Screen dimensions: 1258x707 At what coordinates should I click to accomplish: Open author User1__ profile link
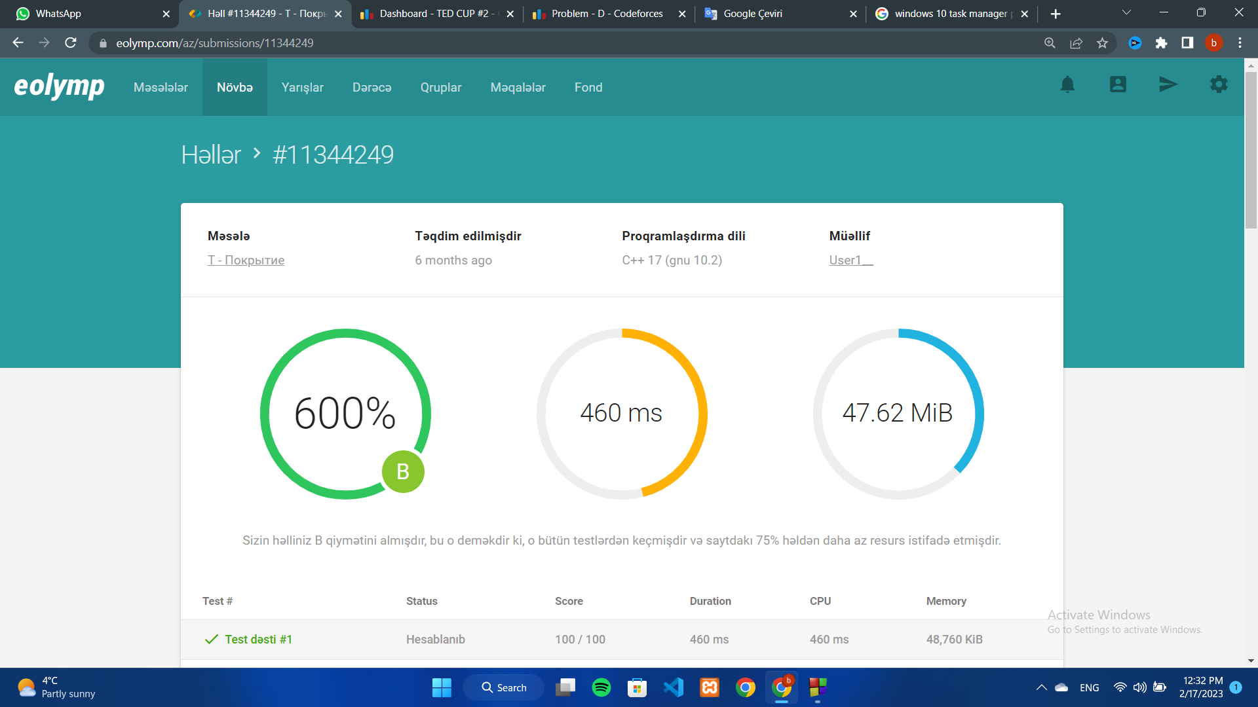[x=850, y=261]
